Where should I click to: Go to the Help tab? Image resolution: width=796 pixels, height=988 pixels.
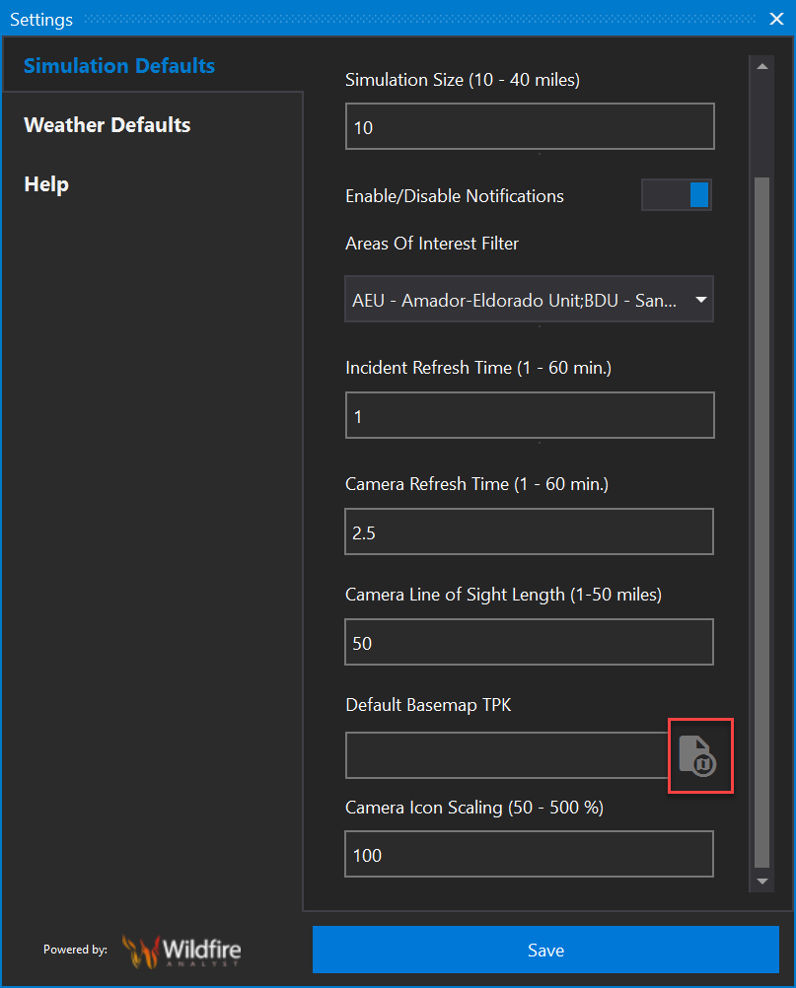coord(46,184)
